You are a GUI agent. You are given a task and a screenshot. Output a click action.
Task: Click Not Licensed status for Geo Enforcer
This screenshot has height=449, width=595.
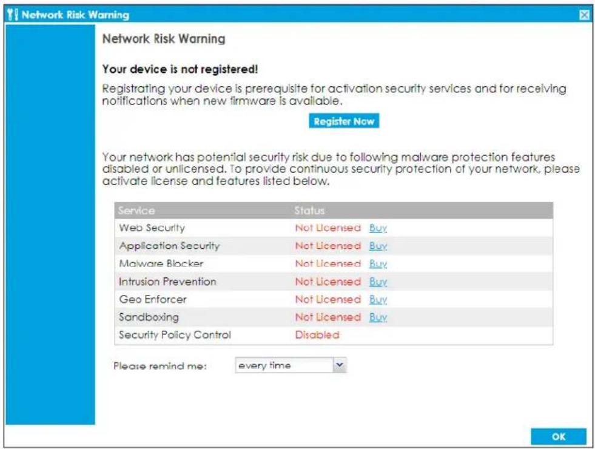tap(328, 300)
